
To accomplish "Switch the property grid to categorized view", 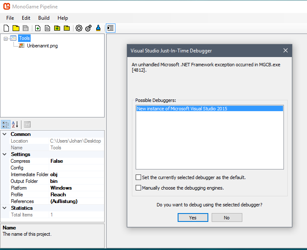I will tap(5, 125).
